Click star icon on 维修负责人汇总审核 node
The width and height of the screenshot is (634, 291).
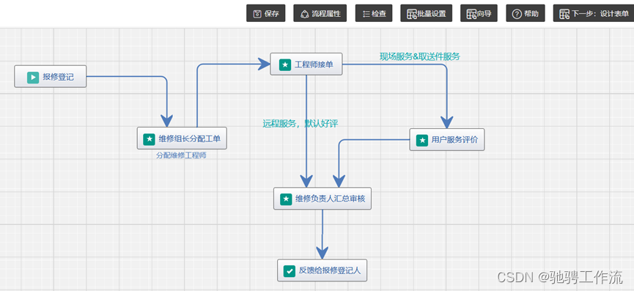[x=286, y=199]
